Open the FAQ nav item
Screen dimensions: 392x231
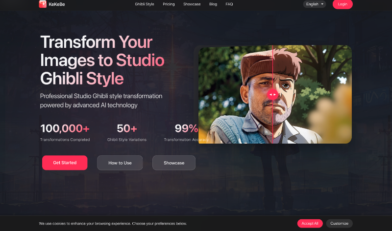[229, 4]
